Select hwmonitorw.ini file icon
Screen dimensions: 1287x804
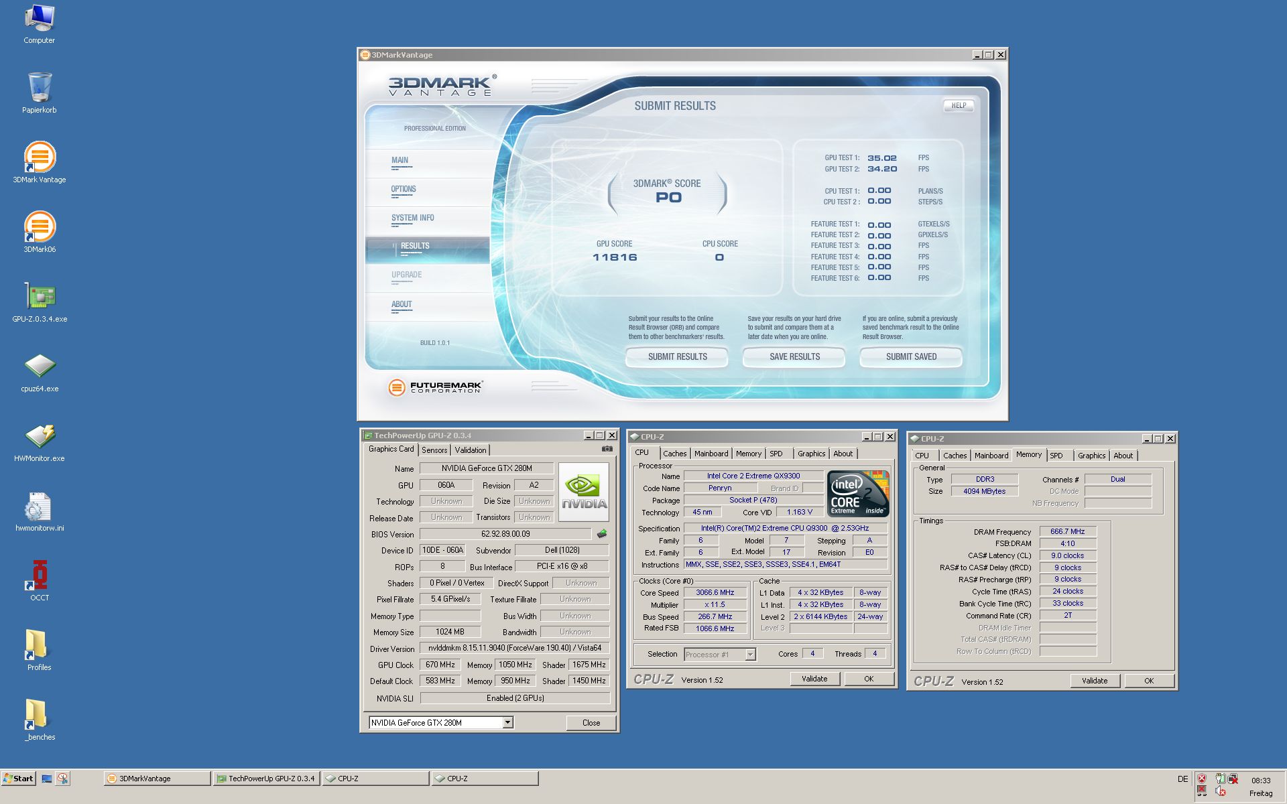pos(39,511)
